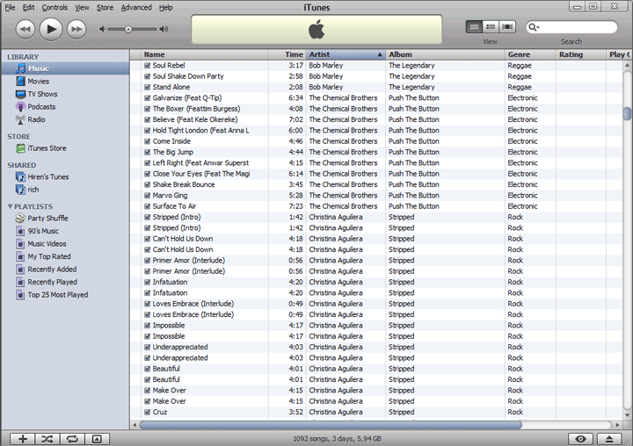
Task: Toggle repeat mode
Action: 72,439
